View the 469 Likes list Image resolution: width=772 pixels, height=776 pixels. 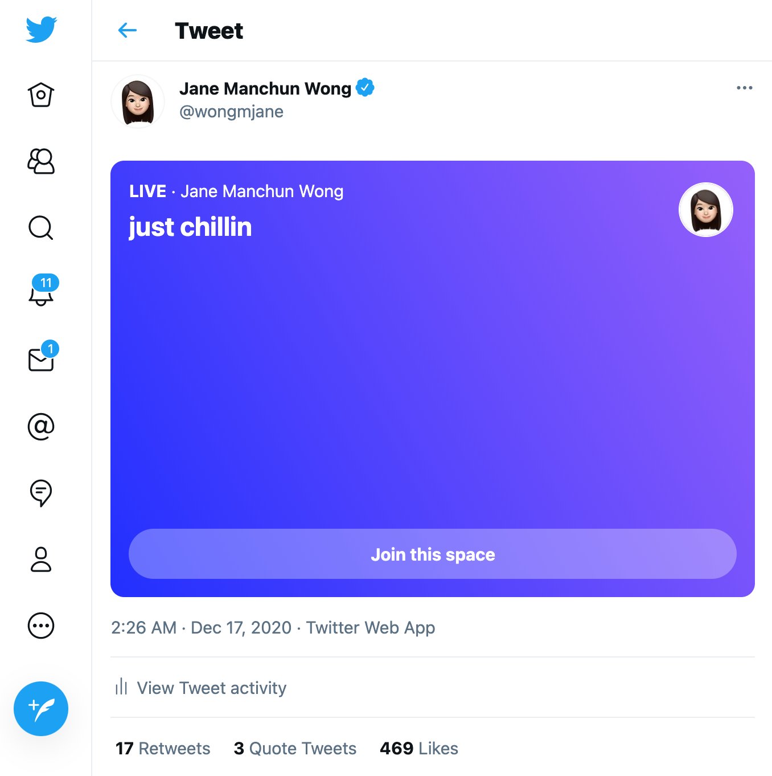click(x=419, y=748)
